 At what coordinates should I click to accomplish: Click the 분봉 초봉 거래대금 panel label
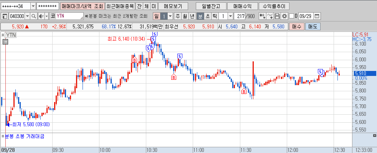coord(25,137)
